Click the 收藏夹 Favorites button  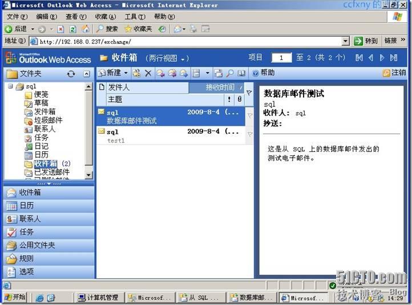tap(139, 29)
